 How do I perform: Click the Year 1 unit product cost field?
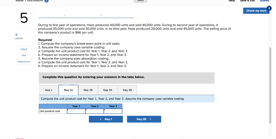tap(76, 111)
